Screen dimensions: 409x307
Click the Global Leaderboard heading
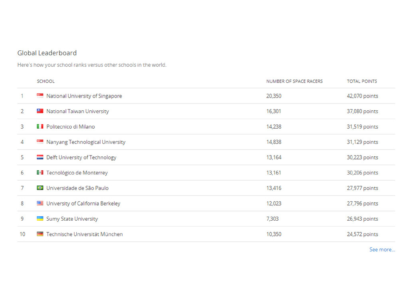47,53
